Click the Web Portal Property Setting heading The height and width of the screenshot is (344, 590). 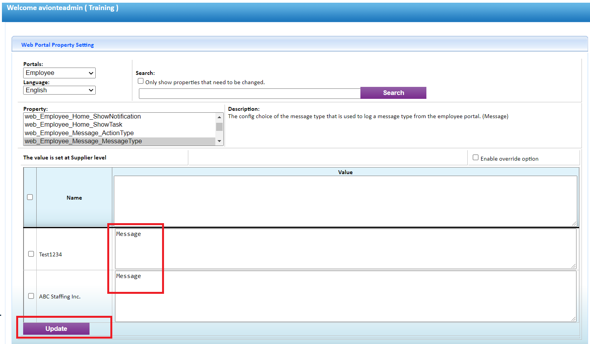[57, 45]
